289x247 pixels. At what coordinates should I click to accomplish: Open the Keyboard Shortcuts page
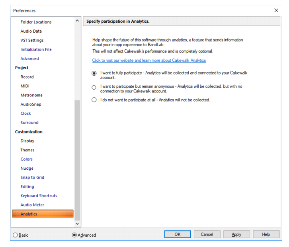[x=39, y=196]
